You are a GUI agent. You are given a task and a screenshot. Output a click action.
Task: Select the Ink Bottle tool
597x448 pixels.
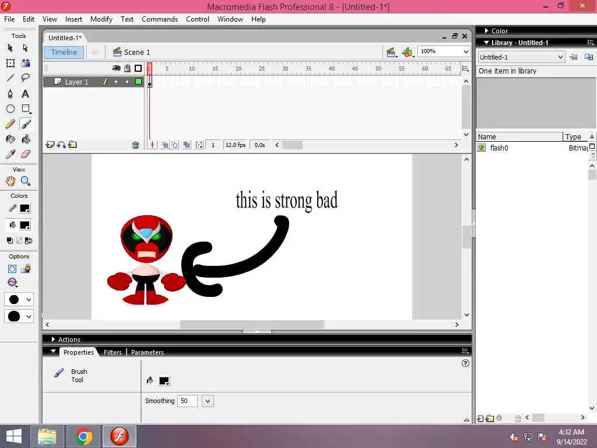(x=10, y=139)
